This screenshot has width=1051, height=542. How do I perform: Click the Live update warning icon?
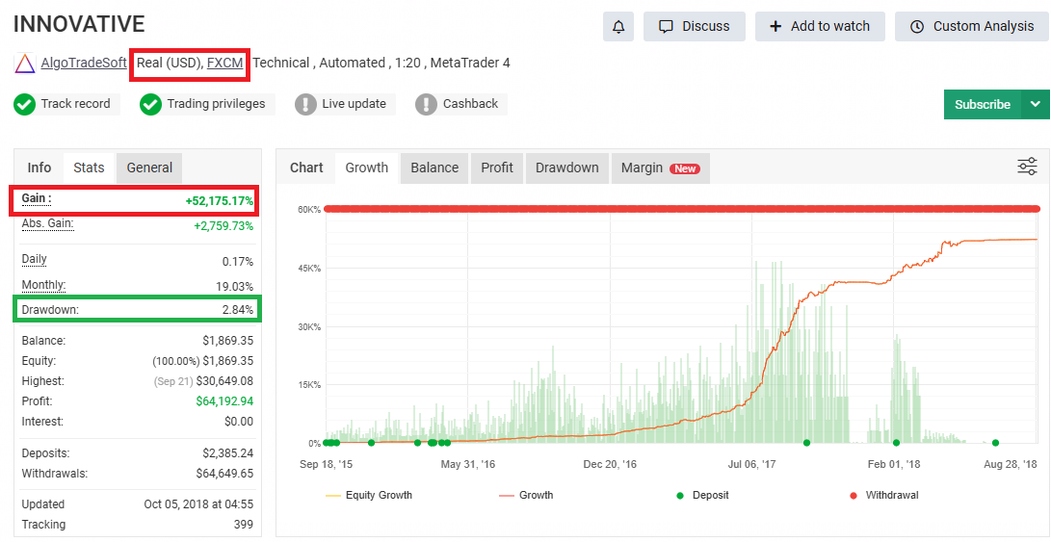pyautogui.click(x=305, y=104)
